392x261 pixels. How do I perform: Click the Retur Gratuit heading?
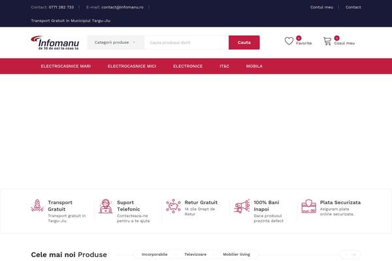click(201, 202)
